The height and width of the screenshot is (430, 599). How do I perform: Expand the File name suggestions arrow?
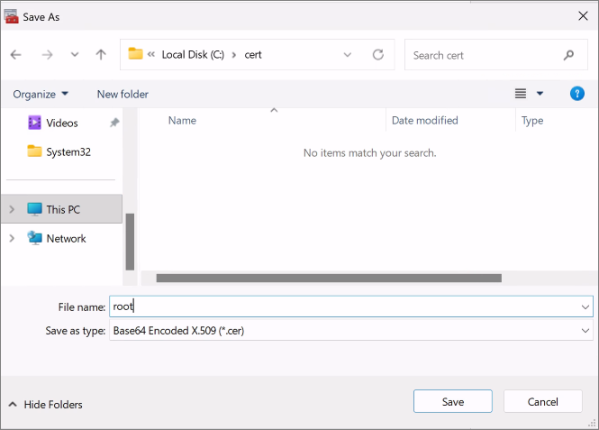pos(585,306)
